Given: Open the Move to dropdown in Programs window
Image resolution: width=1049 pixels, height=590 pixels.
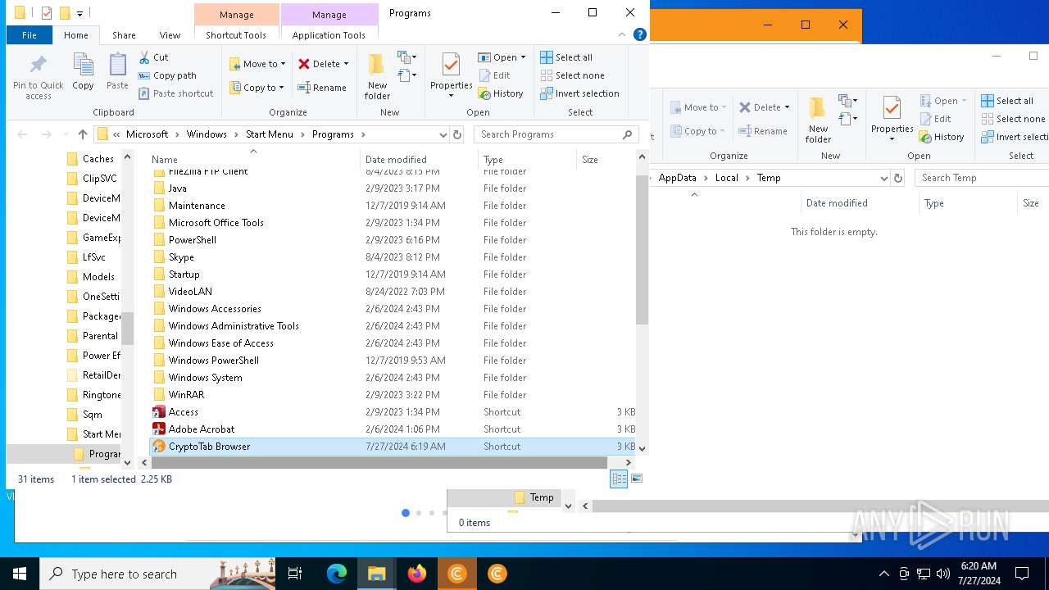Looking at the screenshot, I should (x=257, y=64).
